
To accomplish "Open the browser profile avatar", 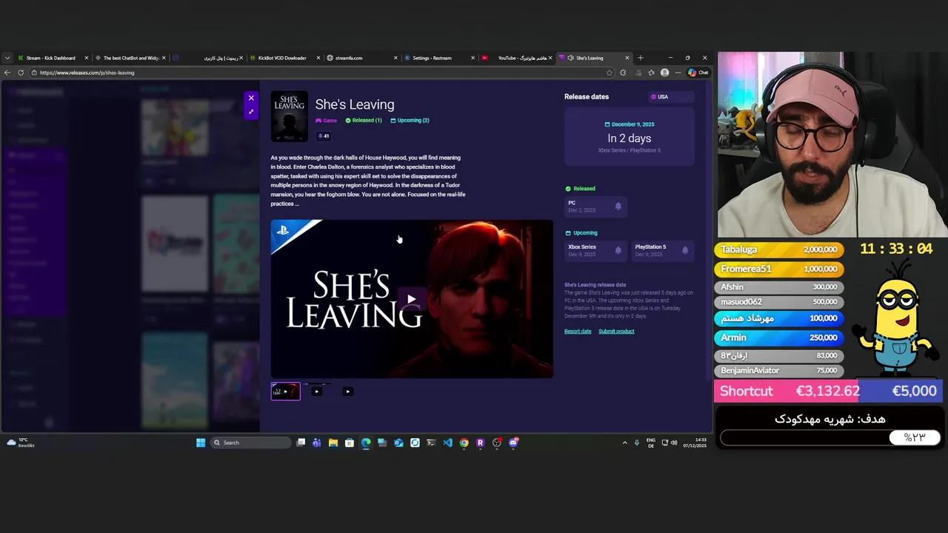I will [x=664, y=73].
